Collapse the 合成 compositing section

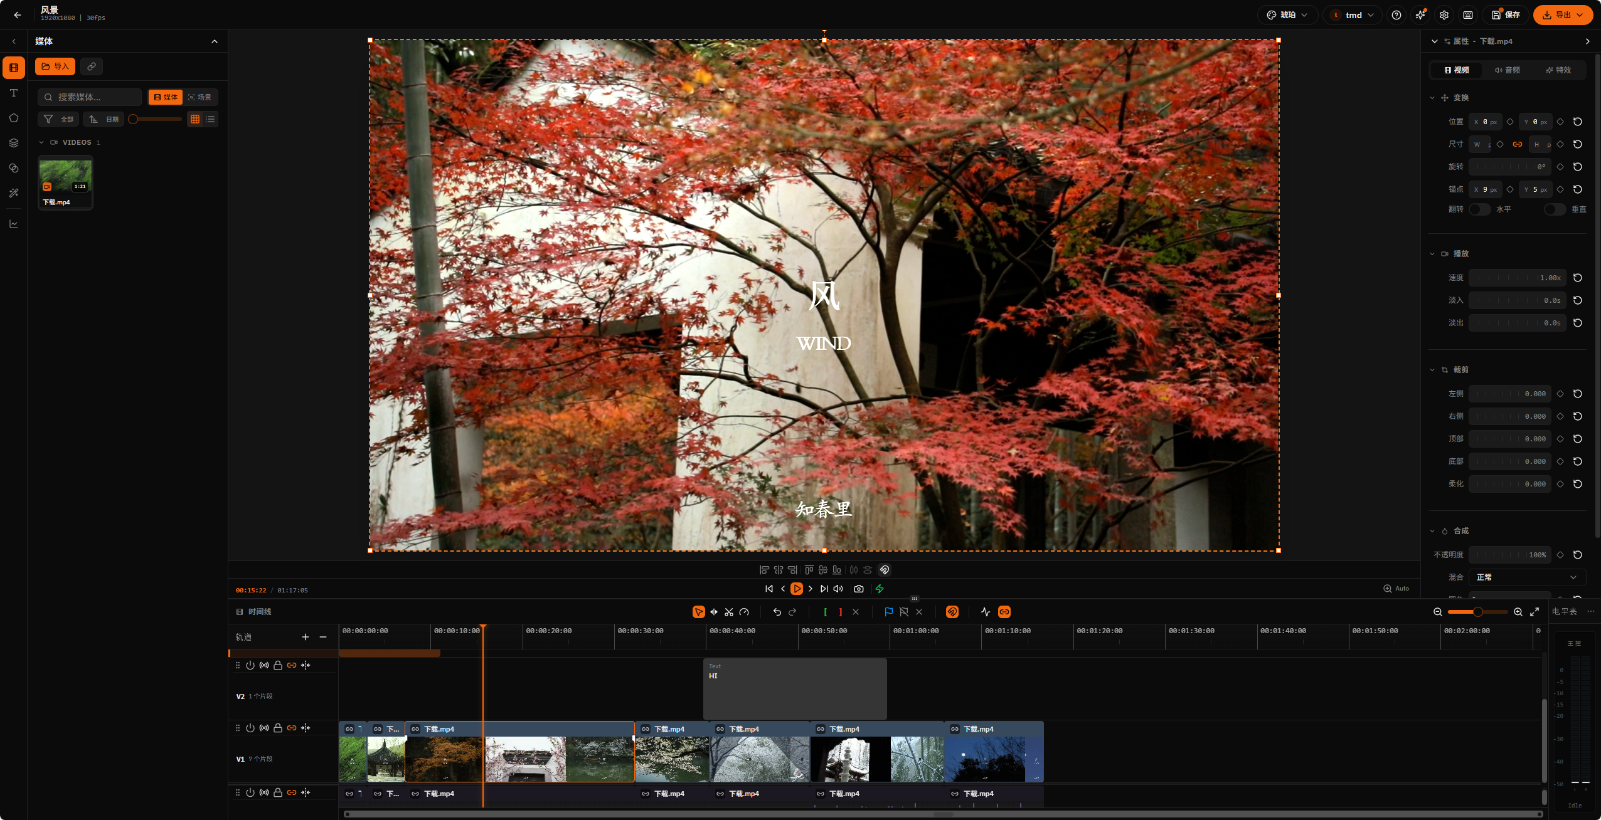click(1432, 531)
